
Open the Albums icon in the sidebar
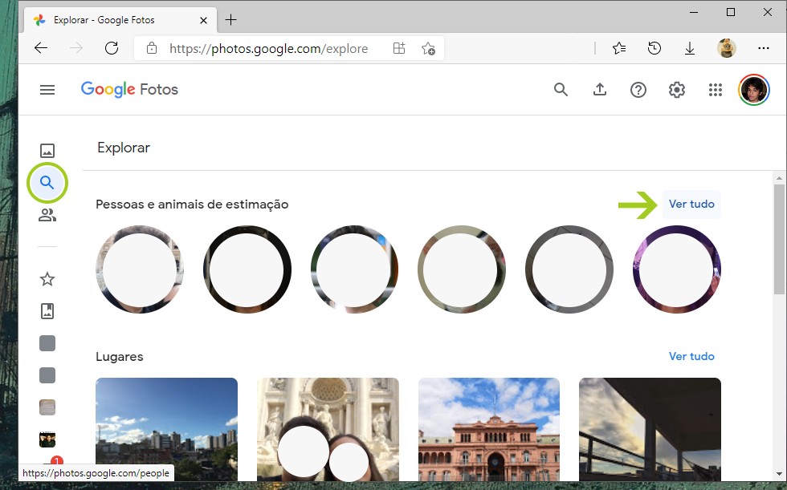pyautogui.click(x=47, y=311)
